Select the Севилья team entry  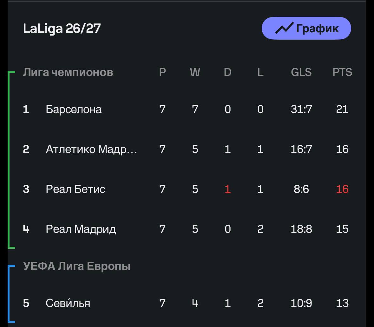(x=68, y=303)
